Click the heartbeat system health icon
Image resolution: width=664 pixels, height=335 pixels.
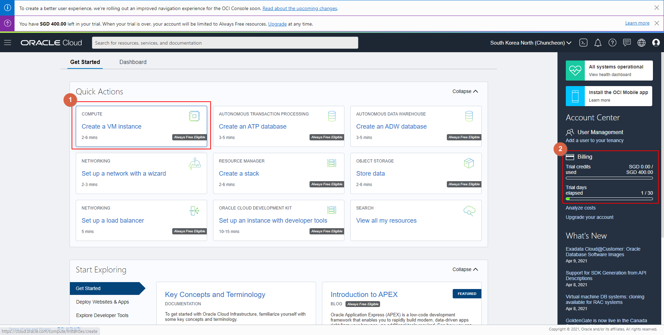[x=575, y=71]
